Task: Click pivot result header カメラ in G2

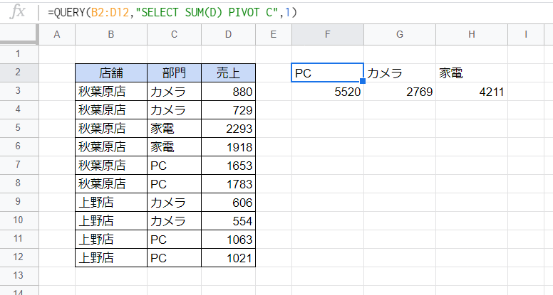Action: coord(400,73)
